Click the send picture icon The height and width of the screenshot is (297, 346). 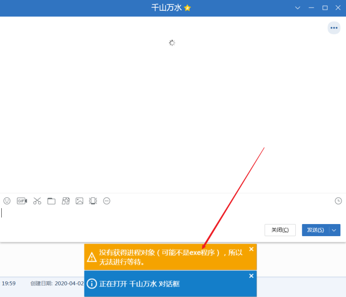tap(80, 201)
